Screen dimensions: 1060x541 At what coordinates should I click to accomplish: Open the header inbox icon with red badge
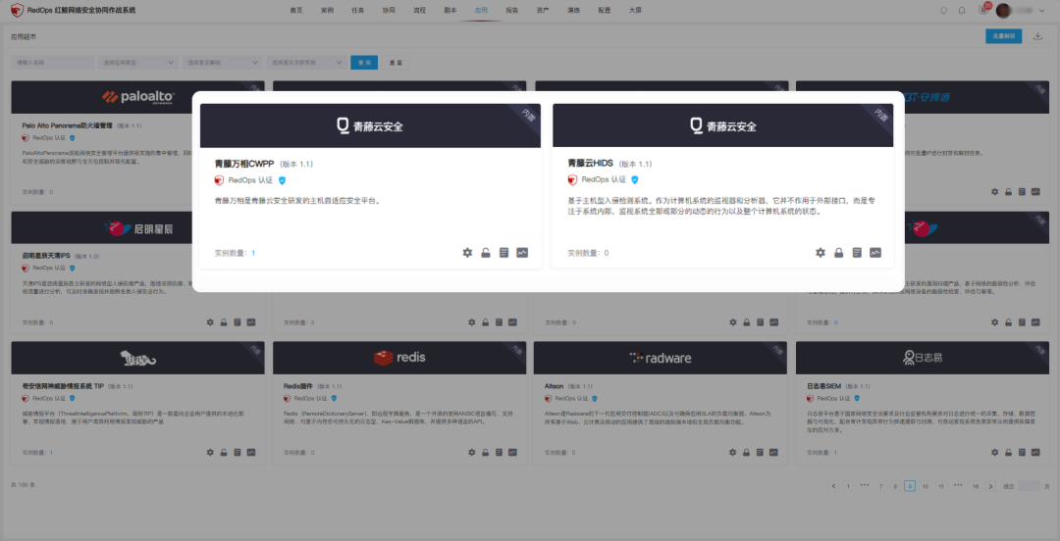click(x=983, y=10)
